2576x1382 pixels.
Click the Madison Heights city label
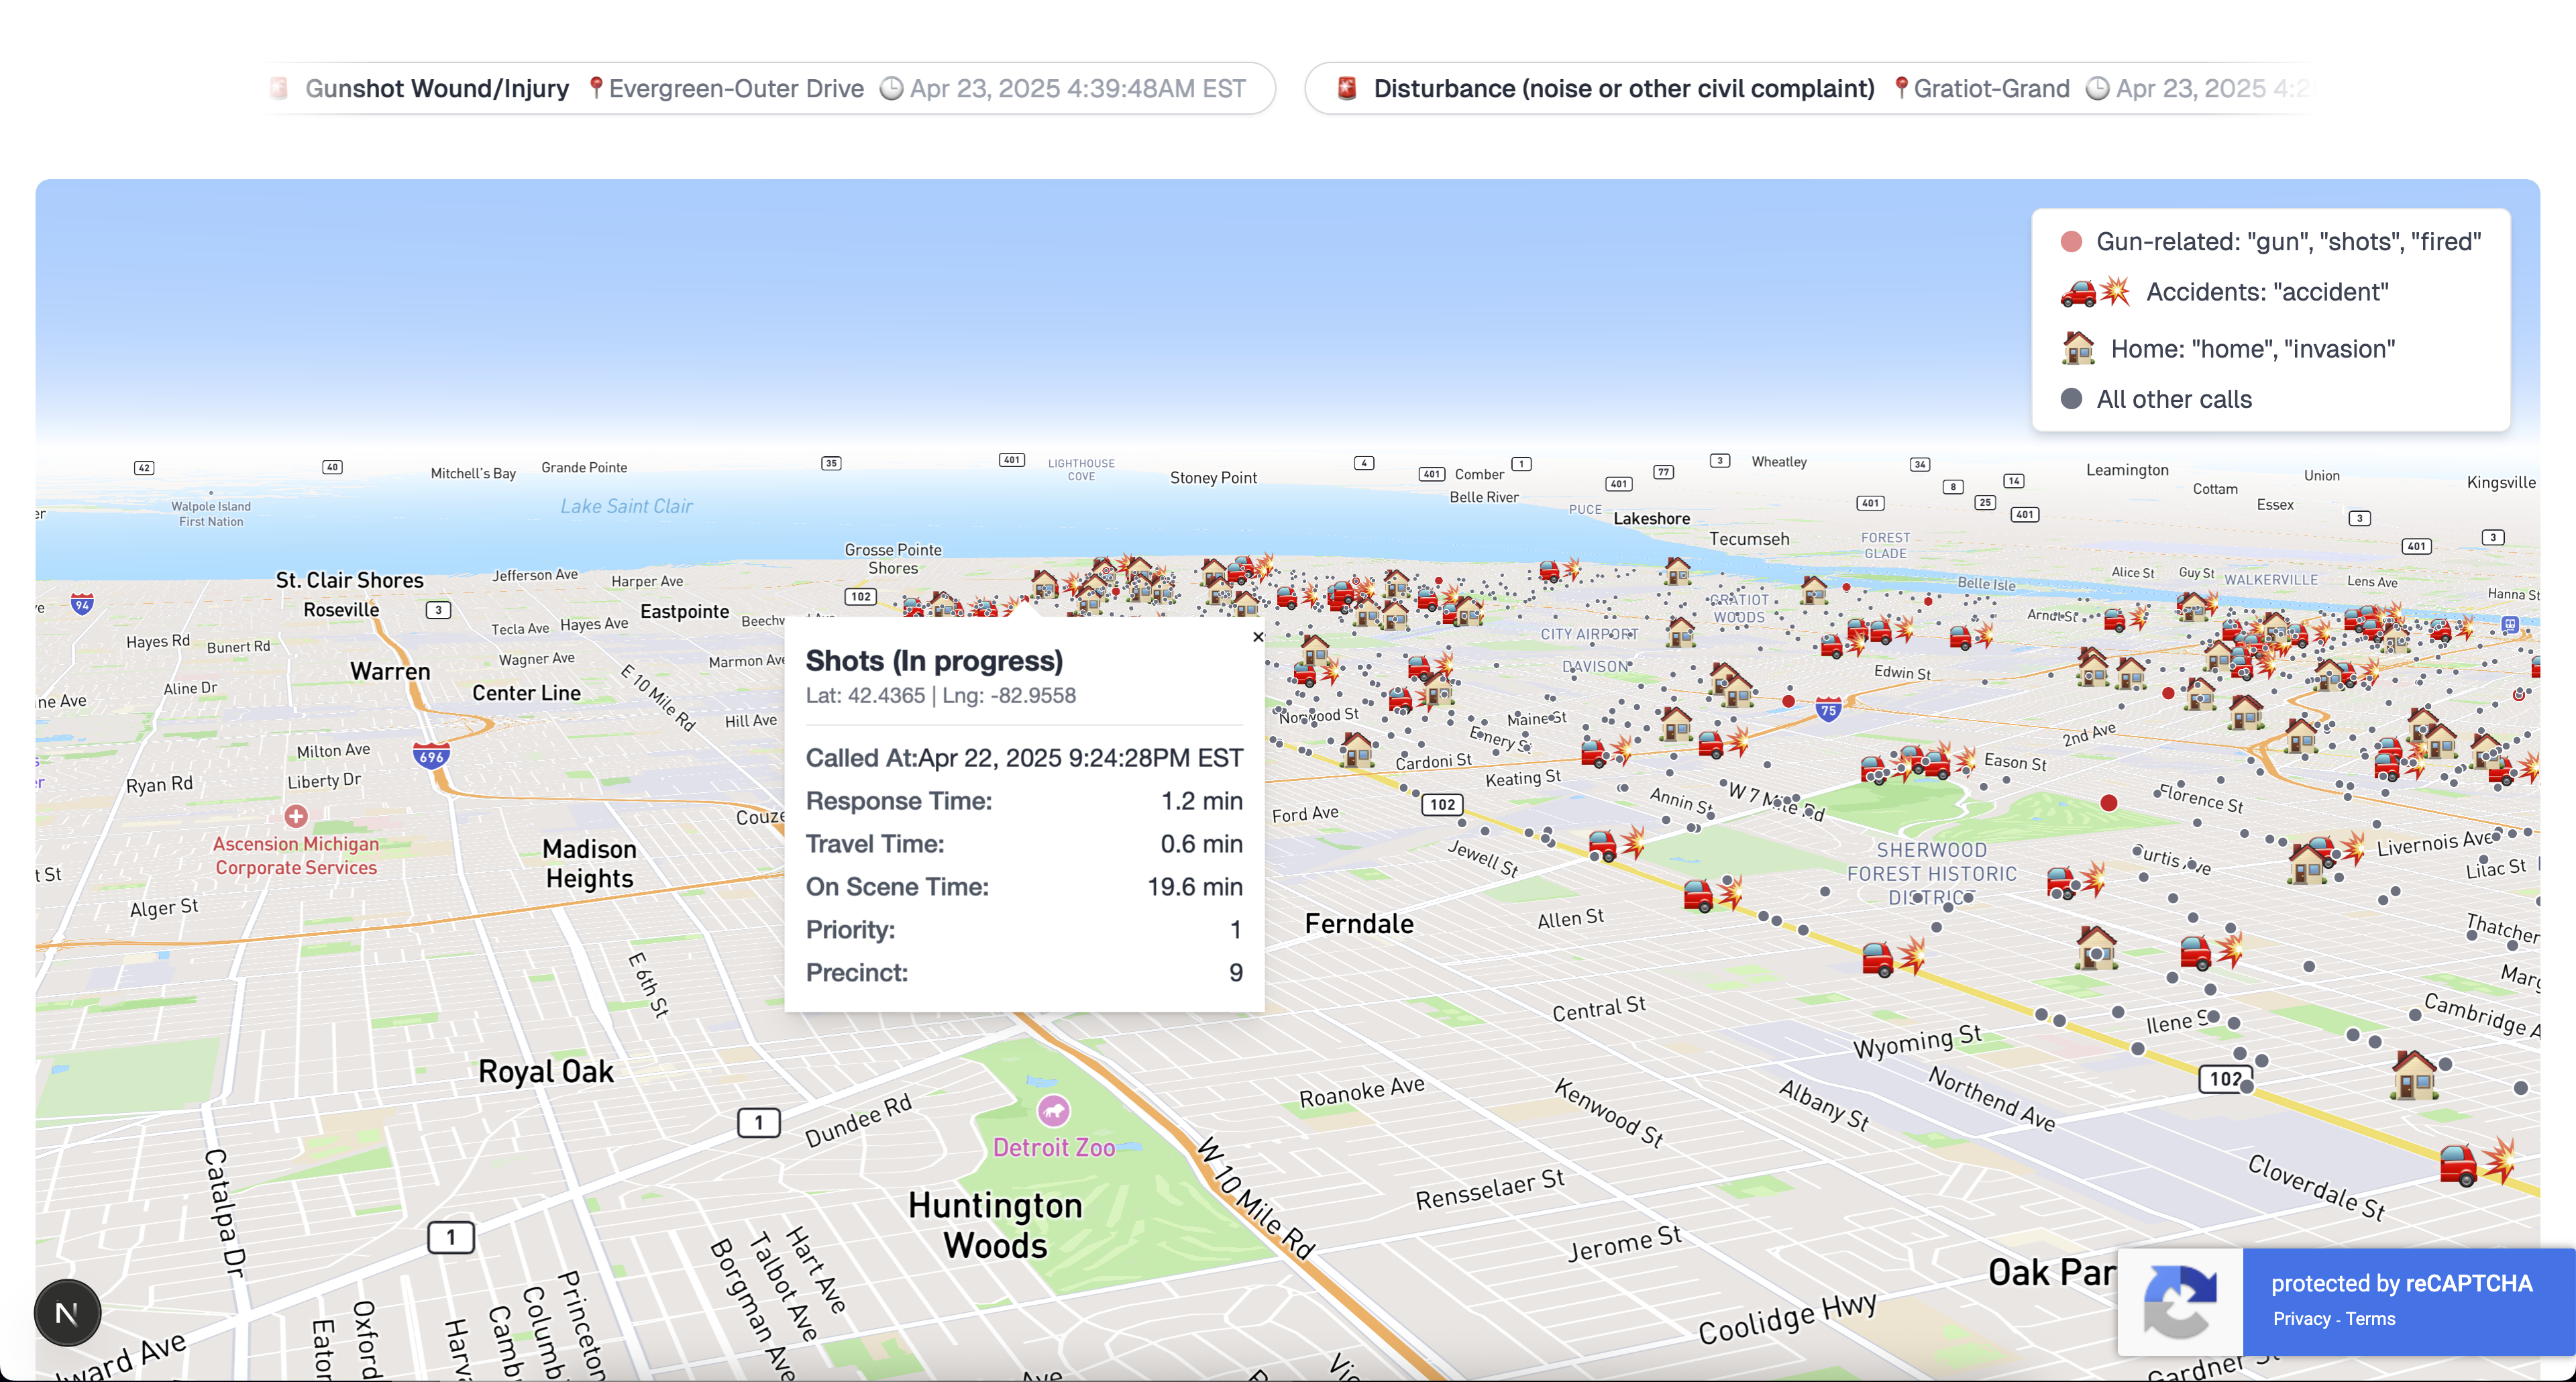tap(589, 864)
